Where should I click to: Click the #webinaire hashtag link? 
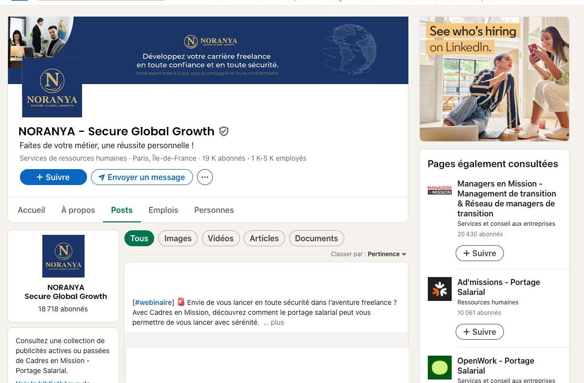tap(153, 302)
